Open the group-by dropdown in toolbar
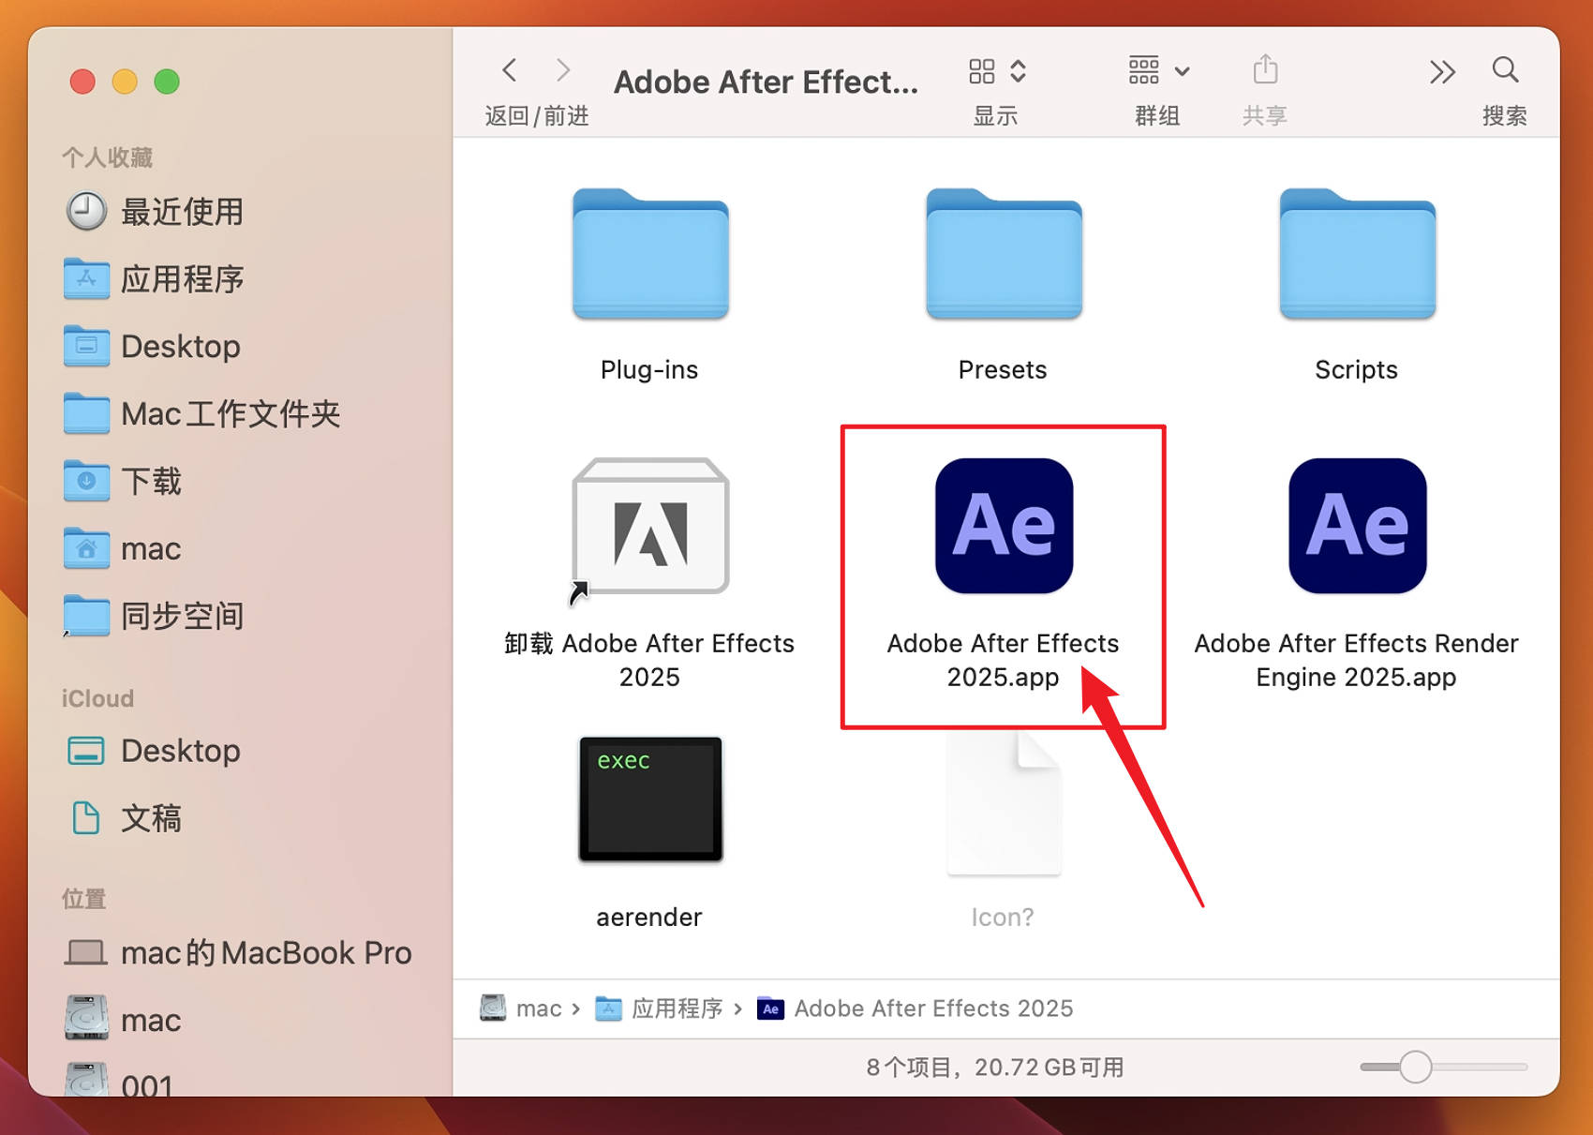The width and height of the screenshot is (1593, 1135). [1159, 71]
